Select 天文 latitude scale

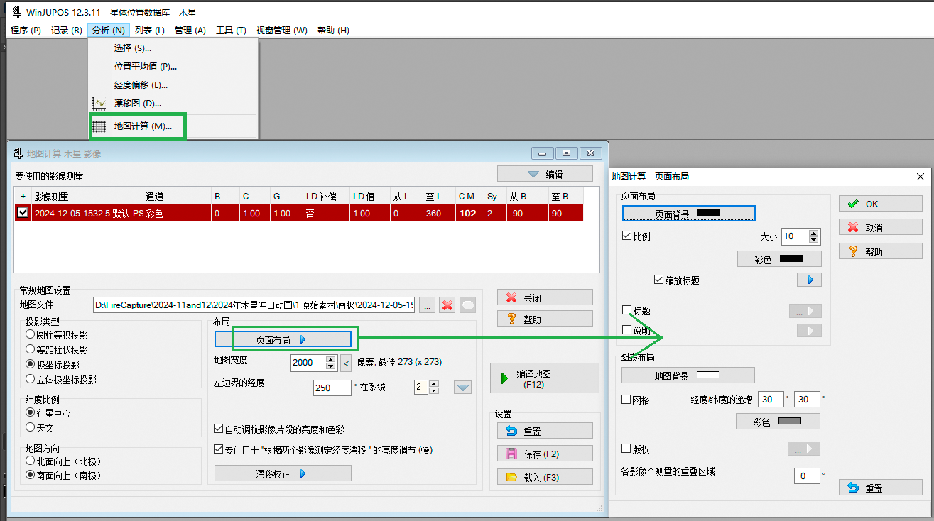(x=30, y=428)
